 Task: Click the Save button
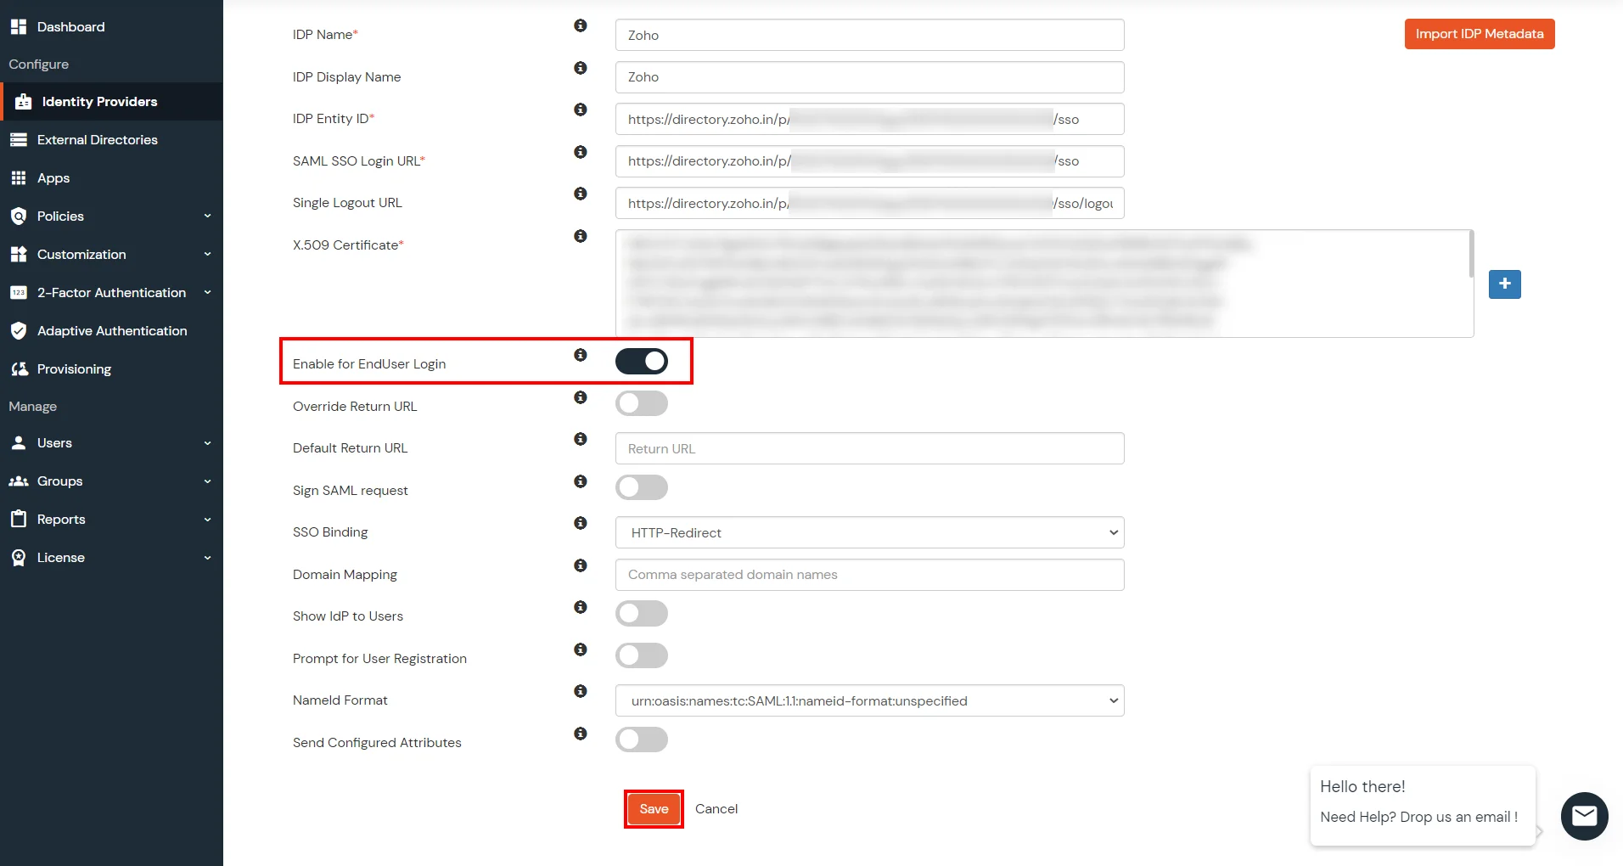pos(654,809)
